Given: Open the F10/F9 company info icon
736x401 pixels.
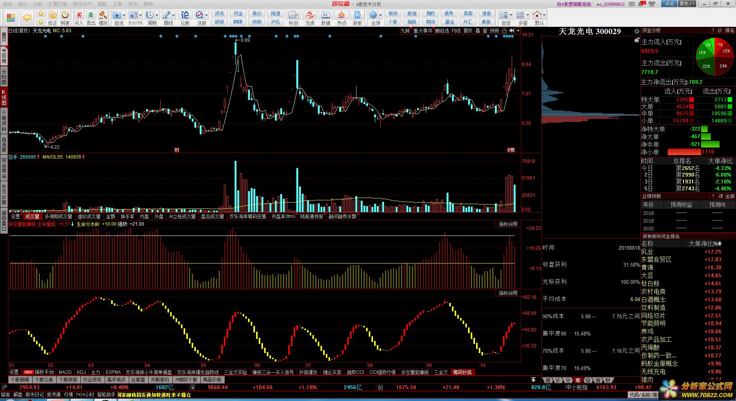Looking at the screenshot, I should tap(133, 15).
